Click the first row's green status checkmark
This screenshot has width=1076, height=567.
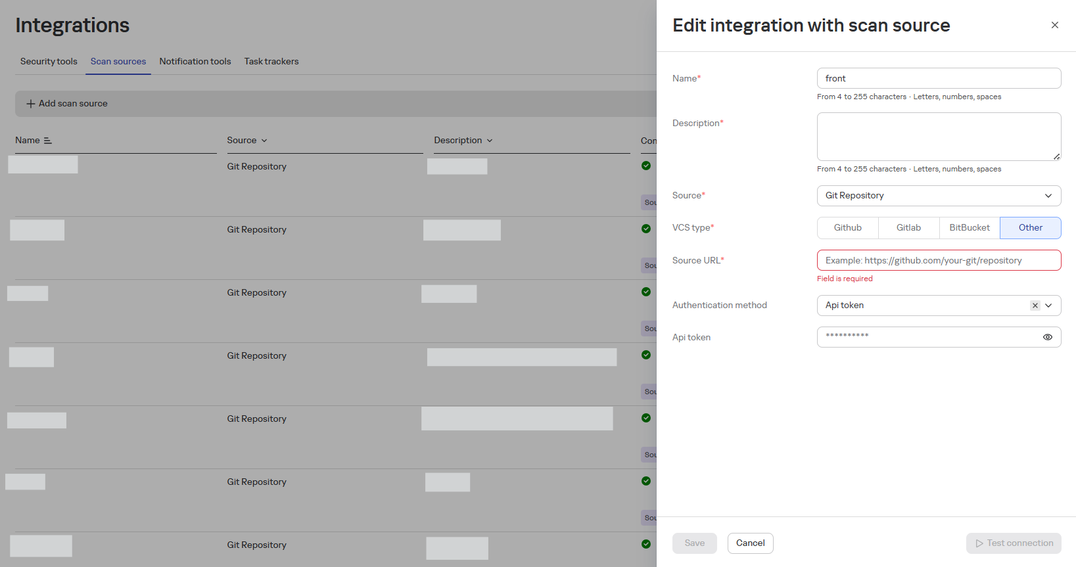pyautogui.click(x=645, y=166)
